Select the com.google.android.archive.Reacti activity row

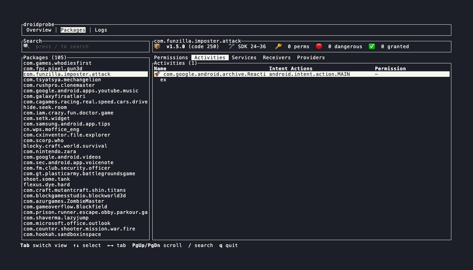[302, 74]
